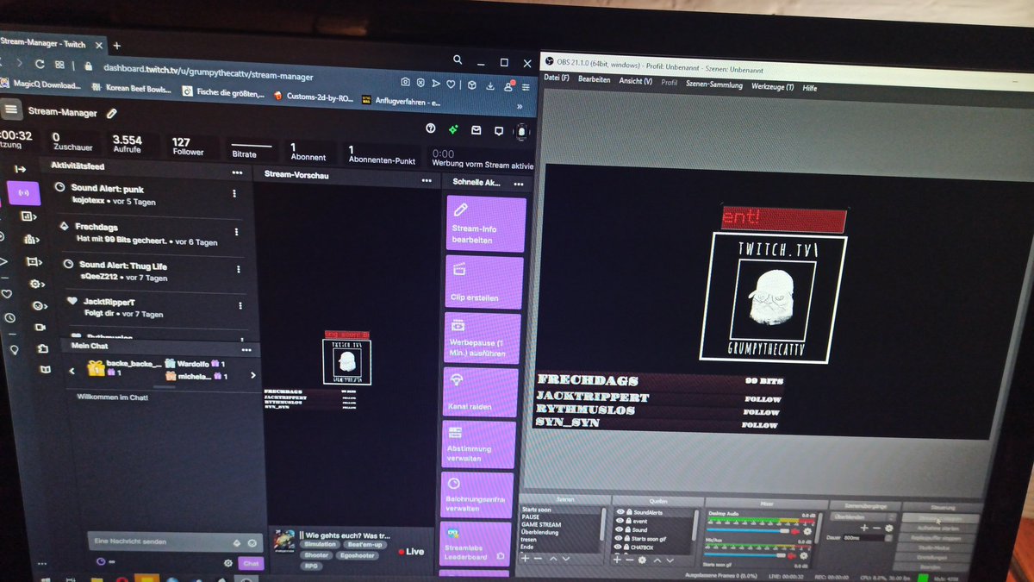Select the highlighted Stream-Manager sidebar icon
Image resolution: width=1034 pixels, height=582 pixels.
pos(23,192)
